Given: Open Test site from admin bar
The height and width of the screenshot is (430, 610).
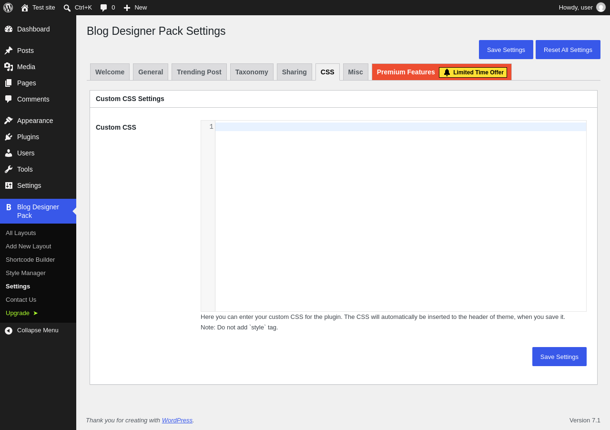Looking at the screenshot, I should [x=38, y=8].
